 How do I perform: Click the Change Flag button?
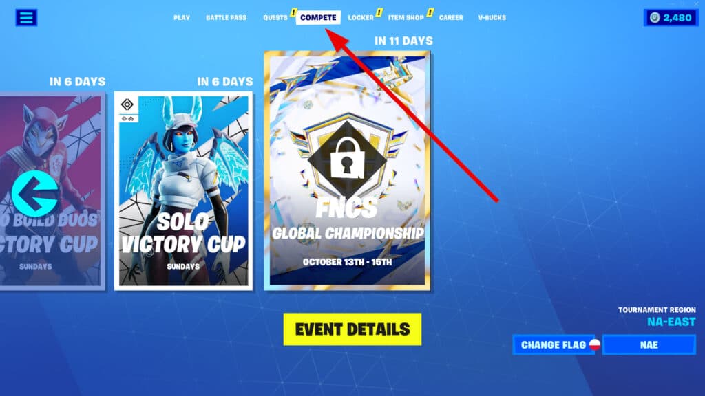[x=554, y=345]
